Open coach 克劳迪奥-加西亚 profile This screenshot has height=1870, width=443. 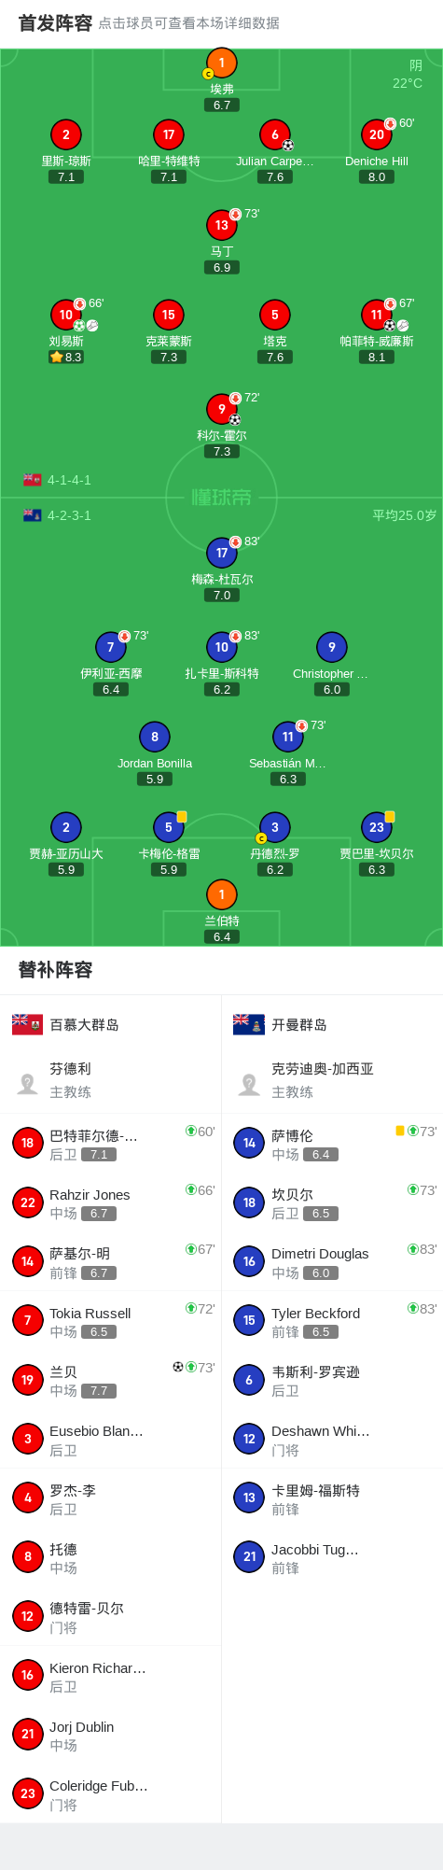[332, 1080]
